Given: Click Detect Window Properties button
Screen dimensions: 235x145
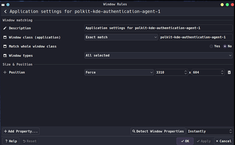Looking at the screenshot, I should [158, 131].
